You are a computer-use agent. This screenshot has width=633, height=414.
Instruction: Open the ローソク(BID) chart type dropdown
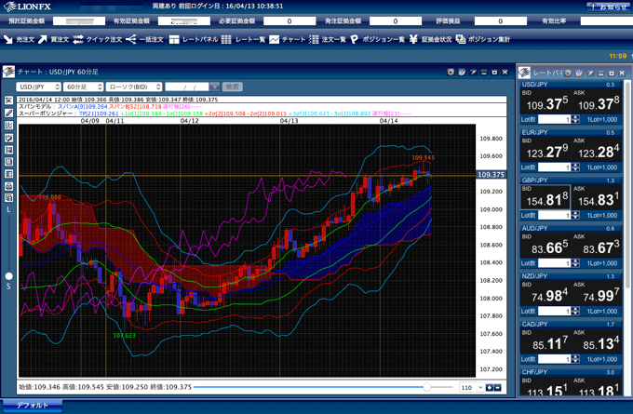pos(134,87)
